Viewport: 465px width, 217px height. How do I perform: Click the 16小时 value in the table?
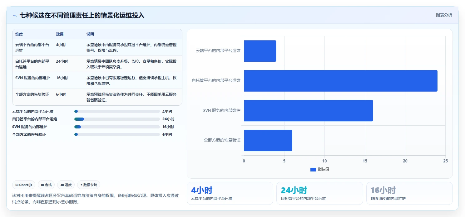(x=62, y=78)
